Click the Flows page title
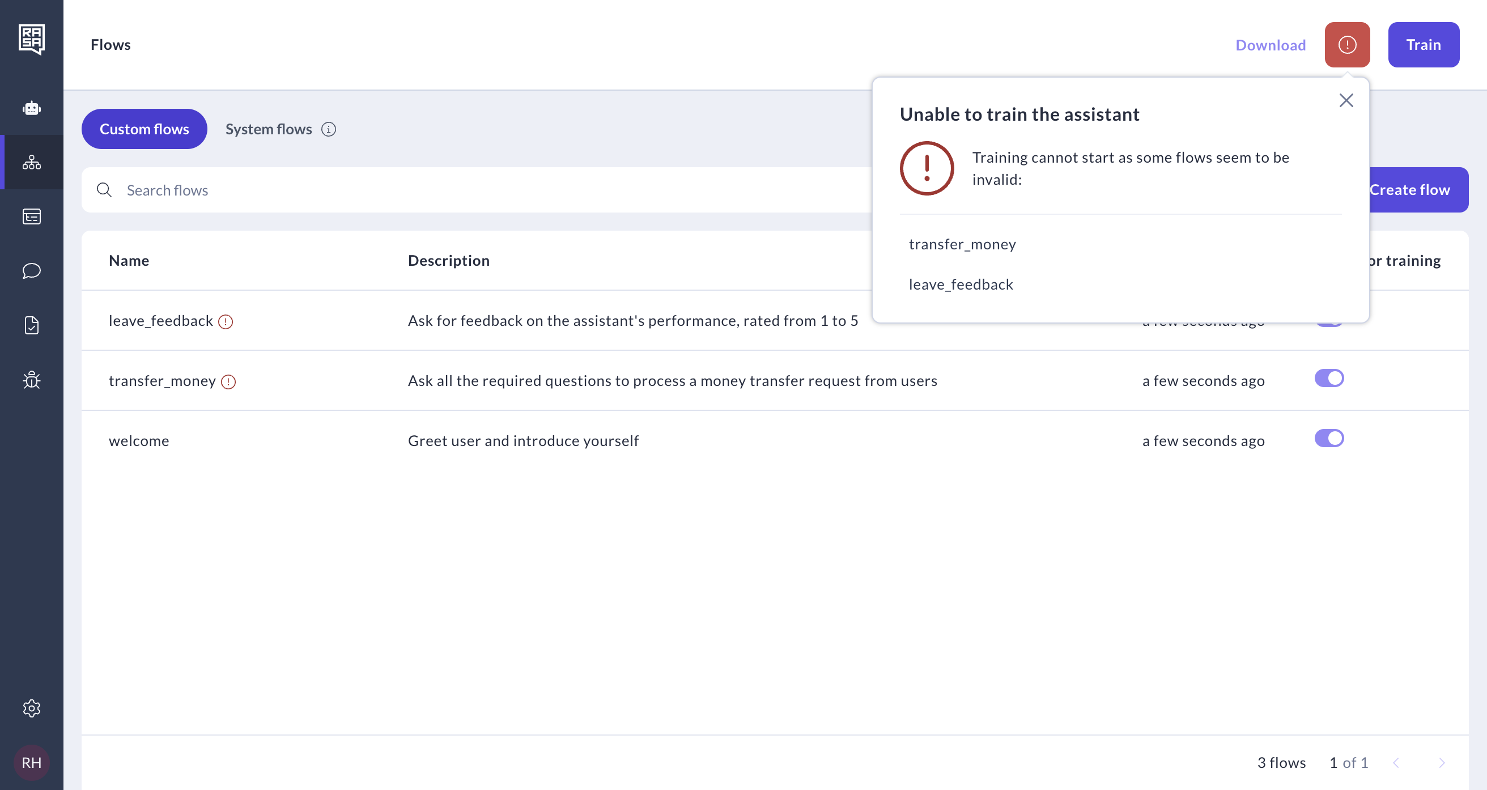 111,44
